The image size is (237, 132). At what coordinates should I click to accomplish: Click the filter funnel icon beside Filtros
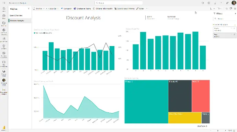click(214, 13)
